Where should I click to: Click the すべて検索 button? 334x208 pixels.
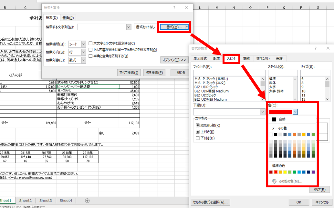tap(129, 73)
